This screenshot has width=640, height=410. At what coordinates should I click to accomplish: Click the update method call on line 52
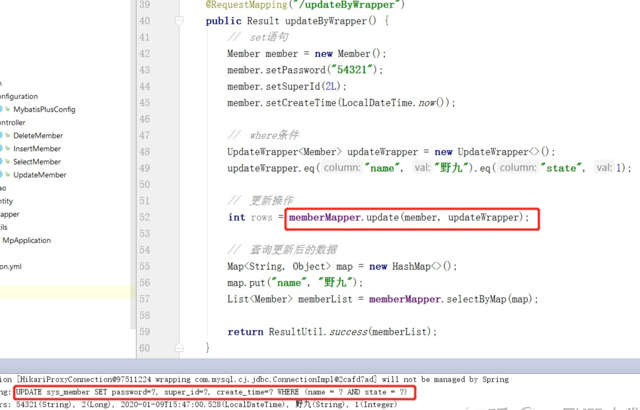pos(383,217)
